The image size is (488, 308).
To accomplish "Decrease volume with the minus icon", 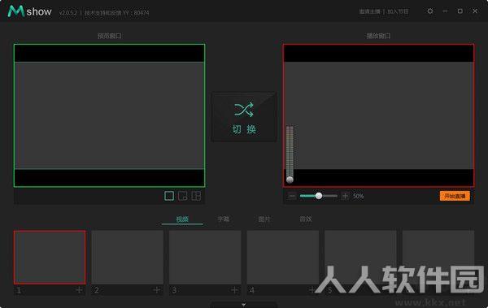I will [x=292, y=196].
